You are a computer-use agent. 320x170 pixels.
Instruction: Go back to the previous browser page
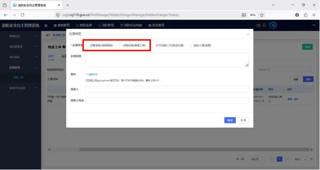(x=5, y=15)
